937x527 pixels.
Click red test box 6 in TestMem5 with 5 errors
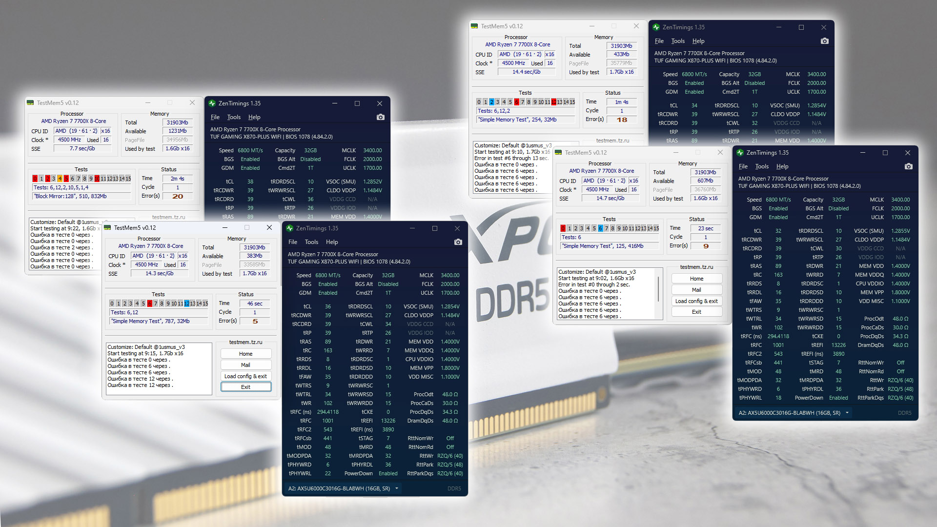point(149,304)
